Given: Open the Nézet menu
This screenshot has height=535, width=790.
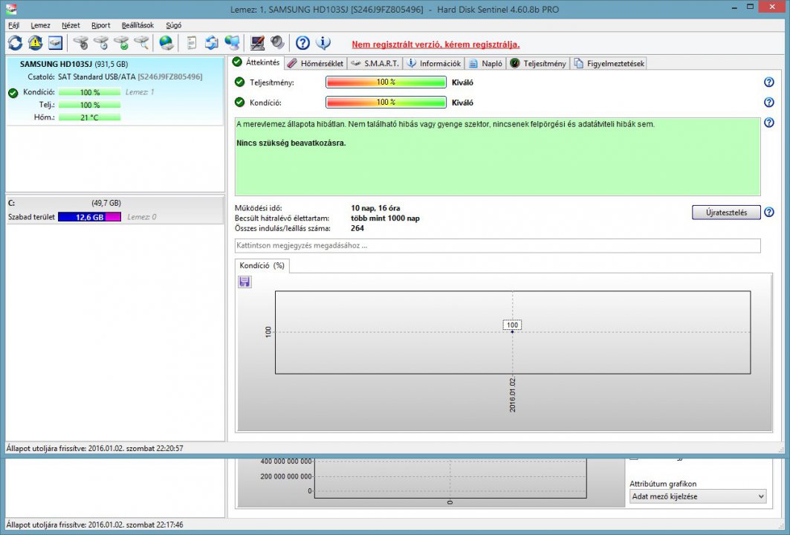Looking at the screenshot, I should click(x=71, y=25).
